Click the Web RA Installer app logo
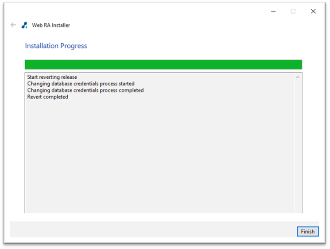The width and height of the screenshot is (330, 249). 24,25
